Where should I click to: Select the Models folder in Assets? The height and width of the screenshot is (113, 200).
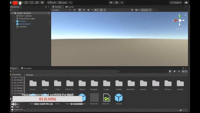(x=119, y=85)
